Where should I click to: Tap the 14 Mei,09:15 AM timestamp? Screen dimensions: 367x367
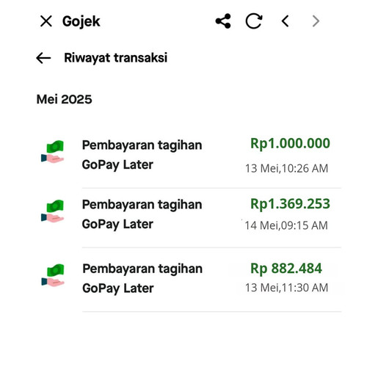(286, 225)
